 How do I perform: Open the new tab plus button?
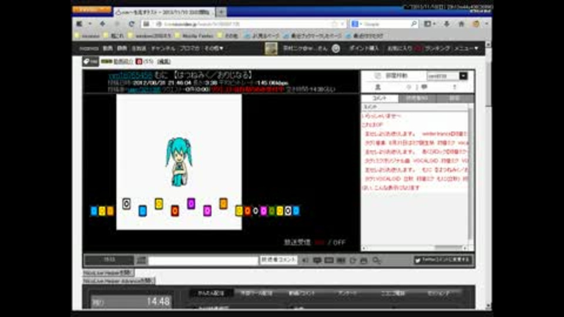click(x=221, y=12)
